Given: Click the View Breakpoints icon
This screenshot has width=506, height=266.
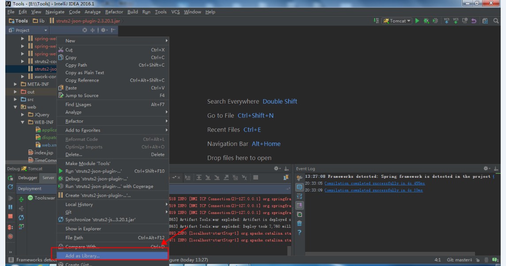Looking at the screenshot, I should pos(10,227).
